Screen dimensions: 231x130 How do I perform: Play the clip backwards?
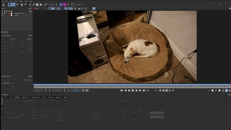point(125,91)
